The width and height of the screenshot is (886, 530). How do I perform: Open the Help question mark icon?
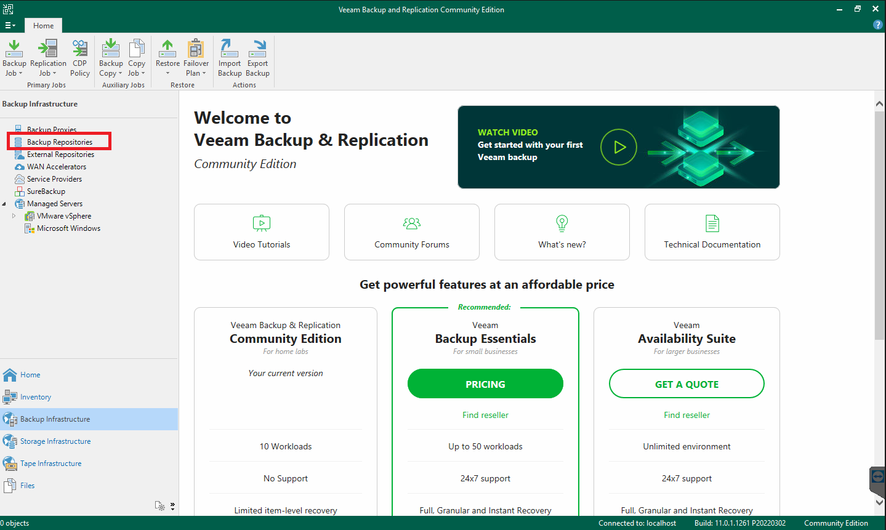[878, 25]
